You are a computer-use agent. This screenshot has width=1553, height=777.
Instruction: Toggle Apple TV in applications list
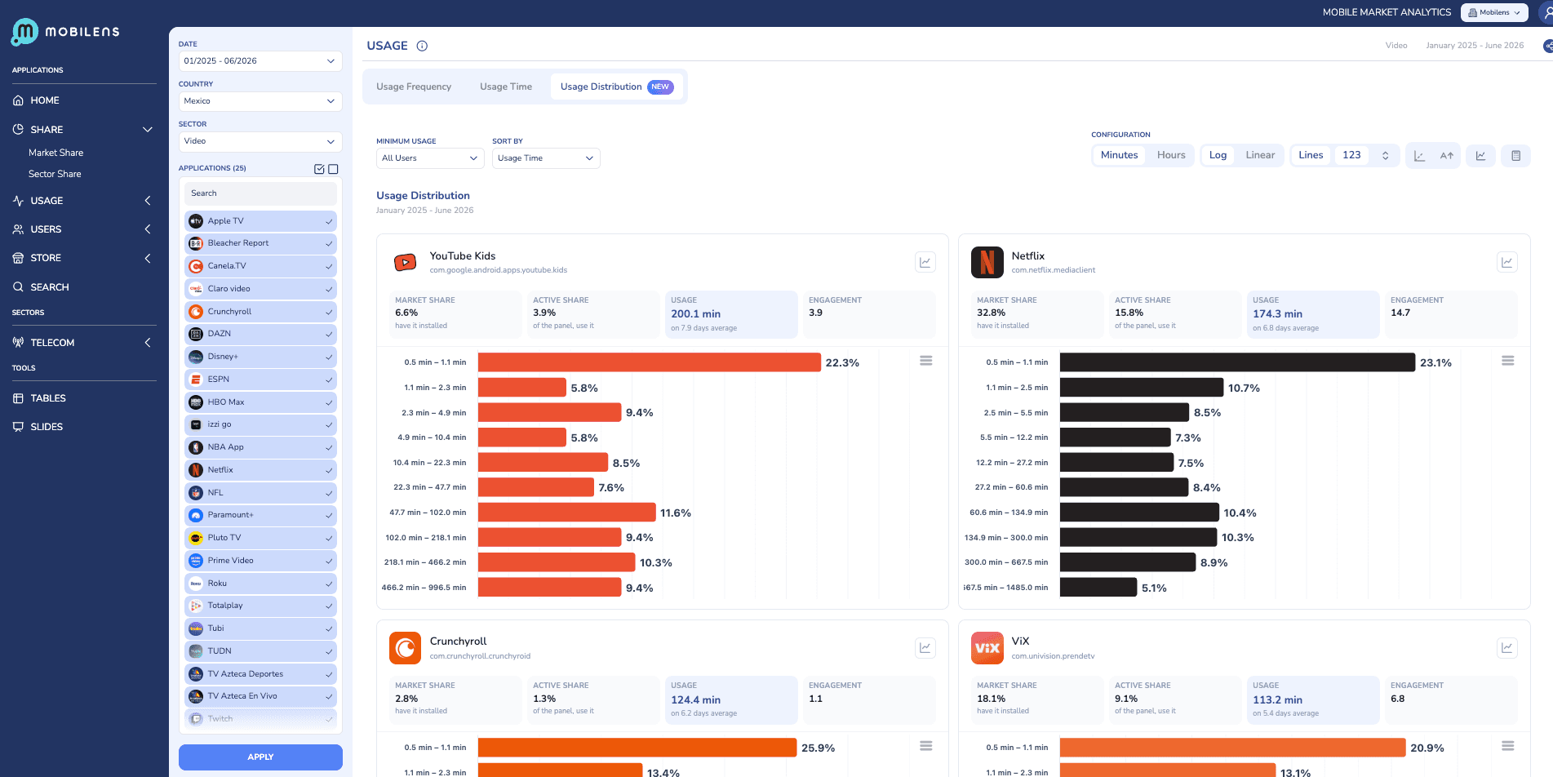pyautogui.click(x=260, y=221)
